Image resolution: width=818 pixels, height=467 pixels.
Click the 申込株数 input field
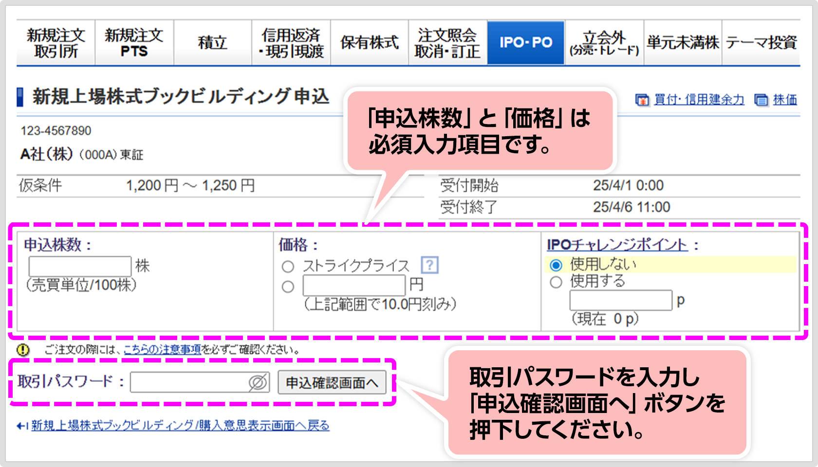(80, 267)
